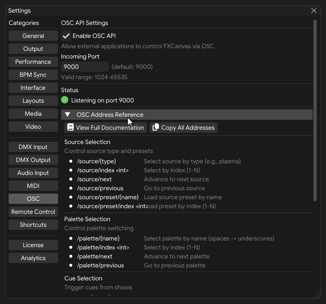Click the Incoming Port input field
Screen dimensions: 326x304
[x=85, y=67]
